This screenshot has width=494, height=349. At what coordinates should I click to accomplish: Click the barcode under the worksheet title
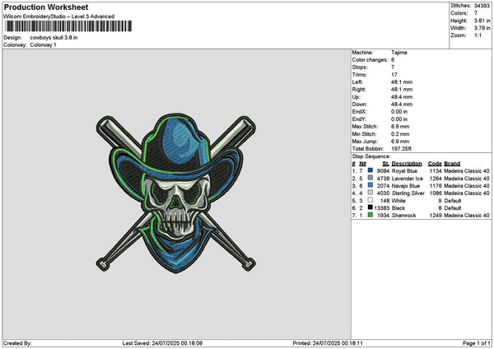pyautogui.click(x=68, y=27)
